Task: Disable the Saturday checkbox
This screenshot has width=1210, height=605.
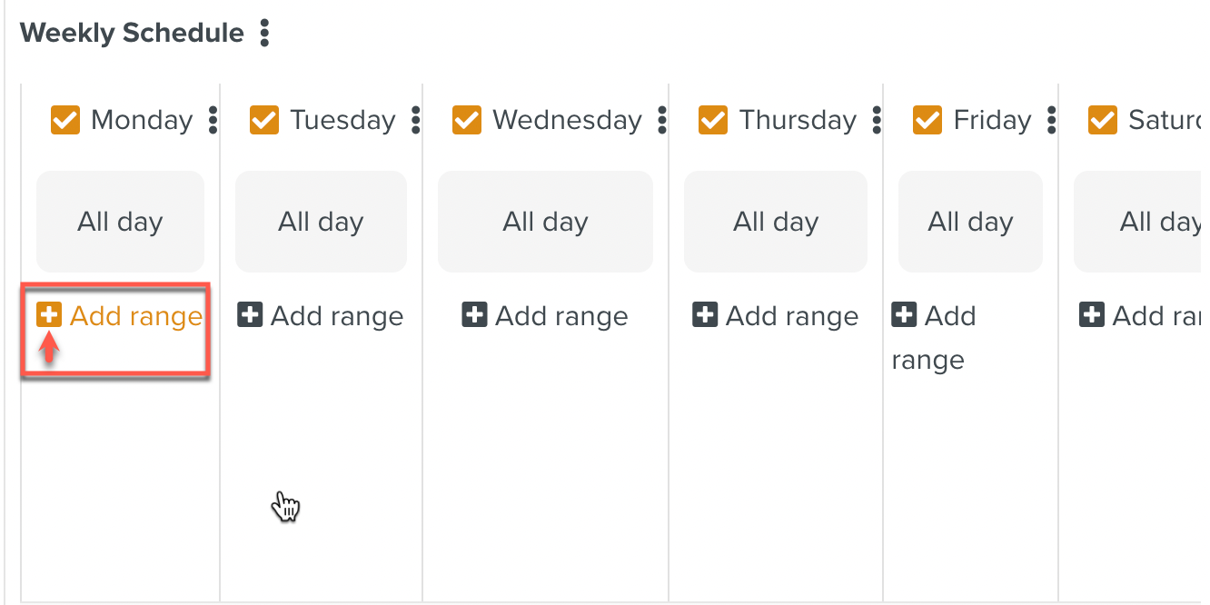Action: pyautogui.click(x=1103, y=120)
